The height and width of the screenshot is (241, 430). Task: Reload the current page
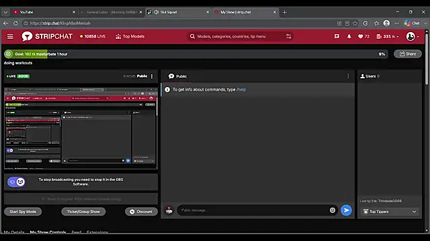(x=15, y=23)
